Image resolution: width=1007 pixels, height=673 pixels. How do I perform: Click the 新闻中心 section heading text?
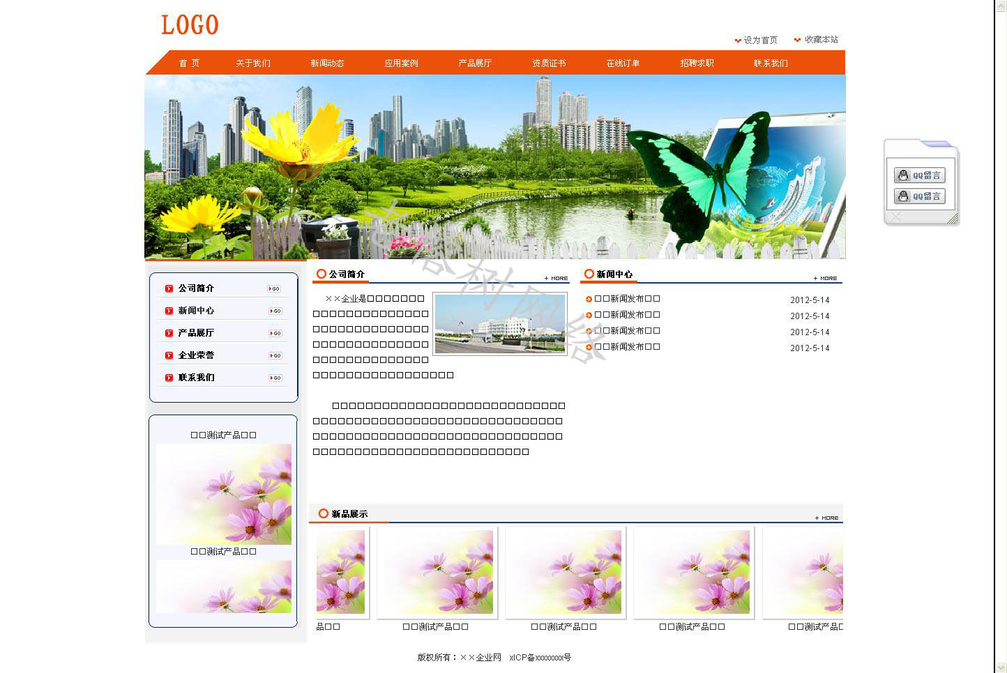(614, 274)
